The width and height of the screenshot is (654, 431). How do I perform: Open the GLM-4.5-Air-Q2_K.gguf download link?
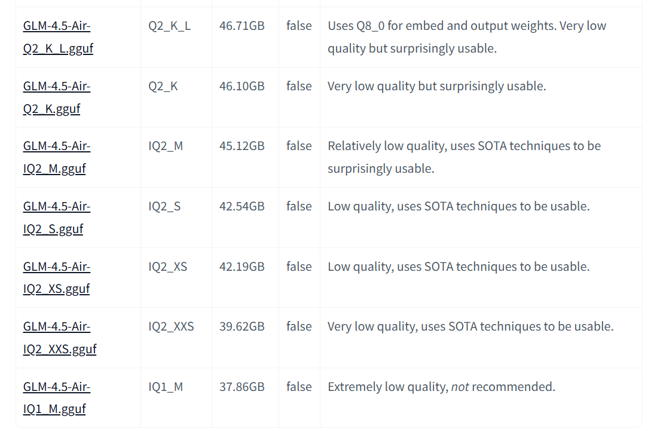tap(56, 97)
